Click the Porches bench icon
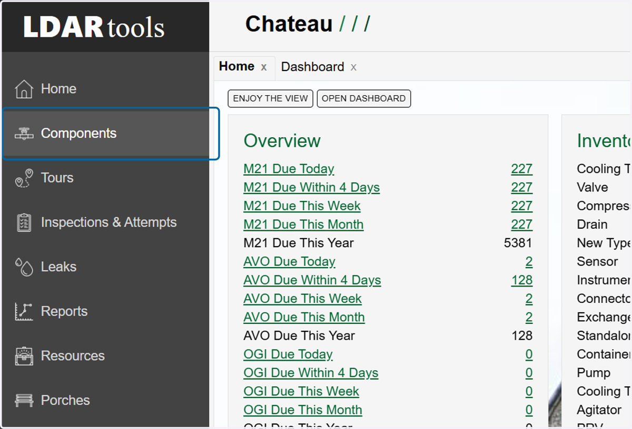 coord(24,401)
